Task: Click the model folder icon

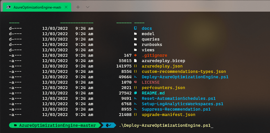Action: pyautogui.click(x=135, y=34)
